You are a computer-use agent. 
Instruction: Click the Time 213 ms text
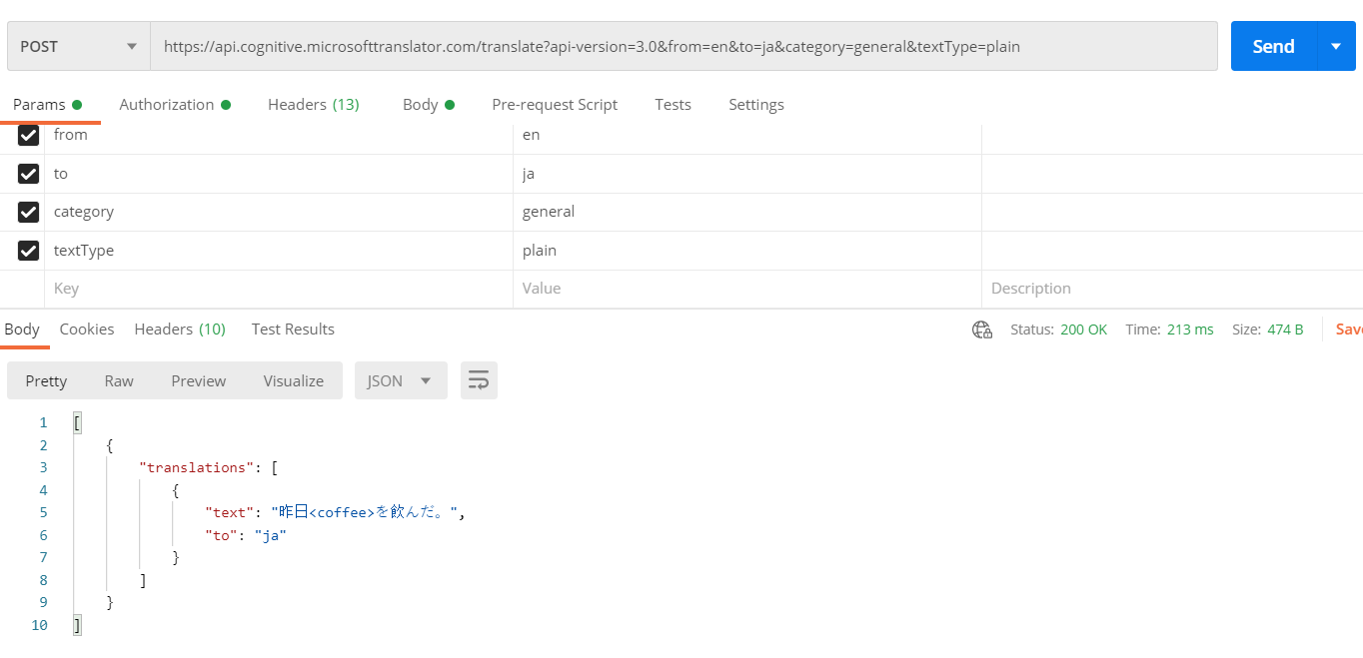click(x=1169, y=329)
